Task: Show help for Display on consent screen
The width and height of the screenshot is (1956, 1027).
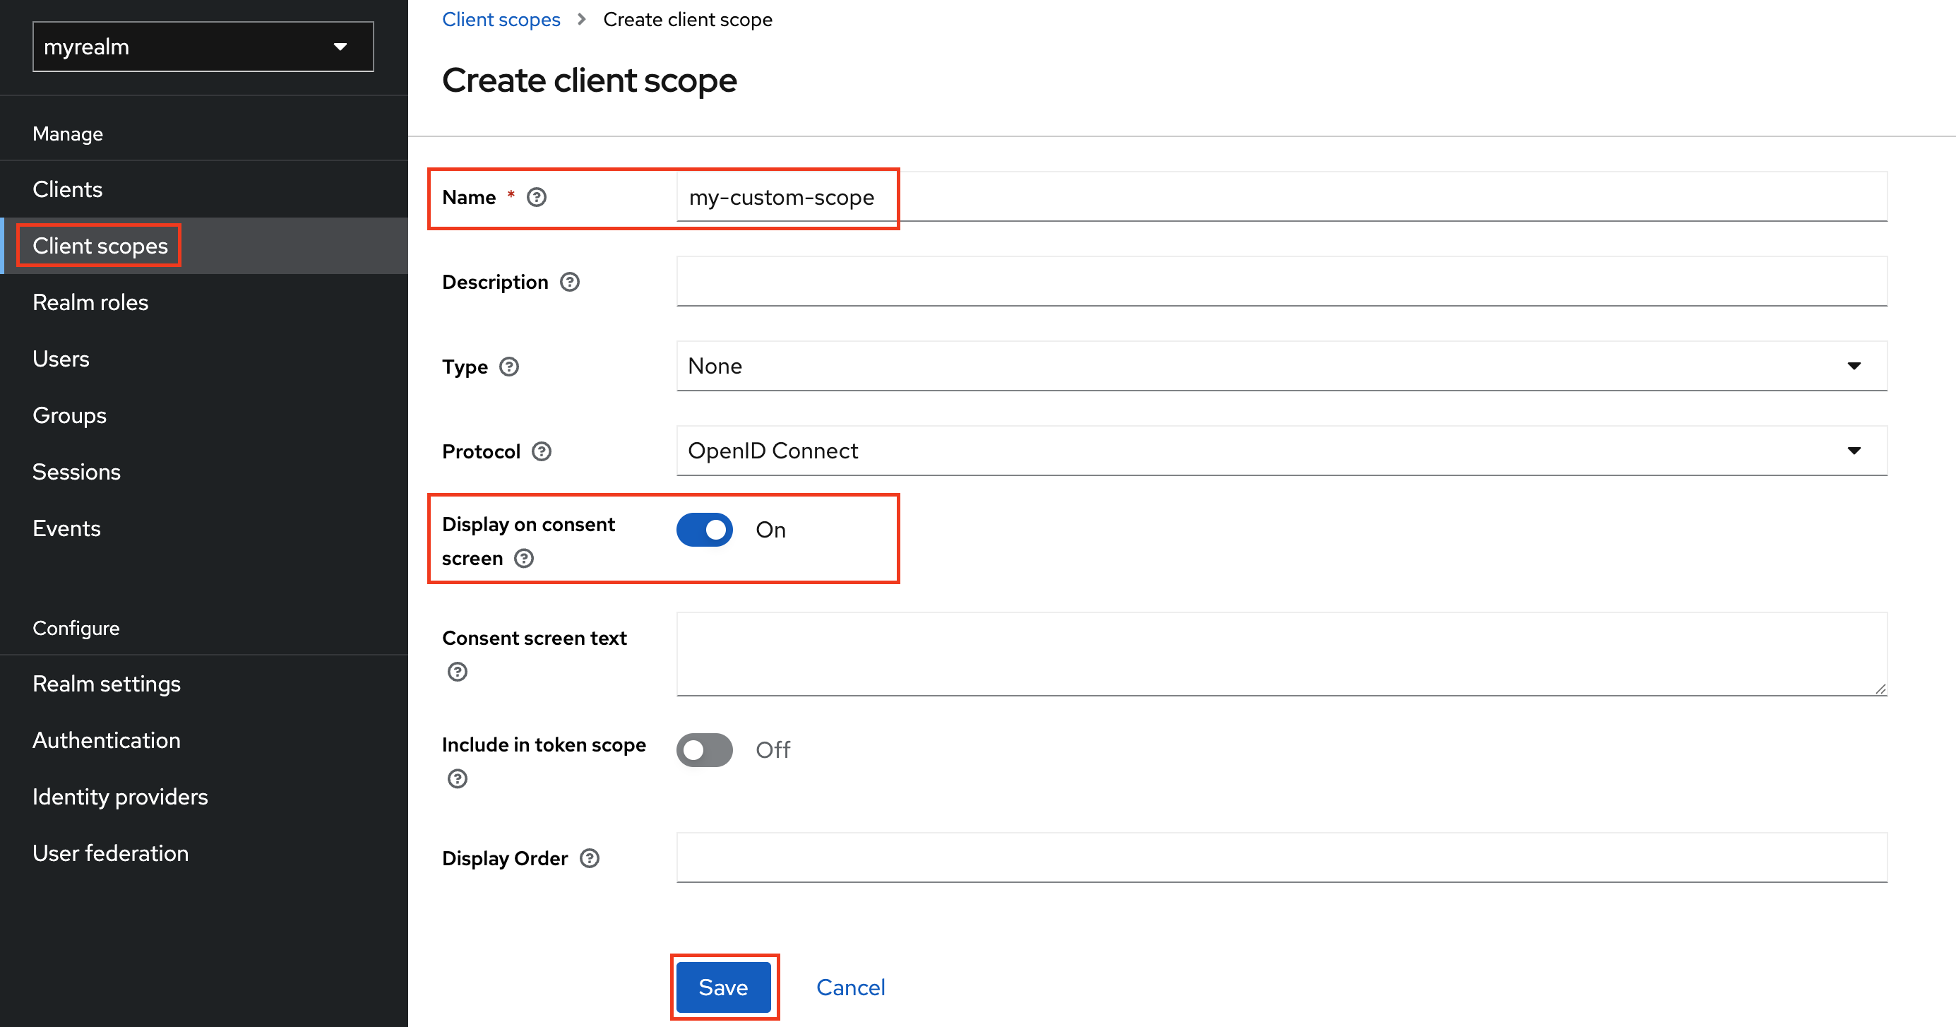Action: click(x=524, y=559)
